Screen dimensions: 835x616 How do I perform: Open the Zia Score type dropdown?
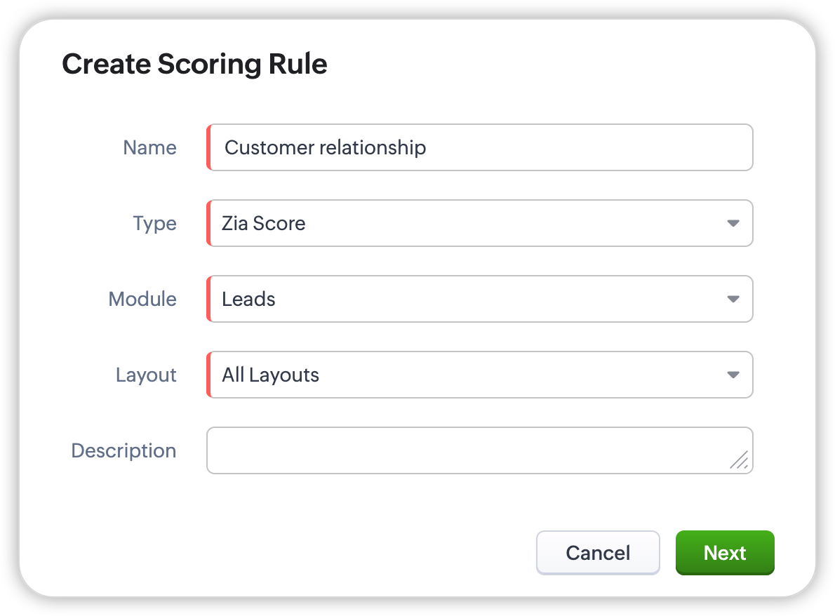pyautogui.click(x=480, y=224)
